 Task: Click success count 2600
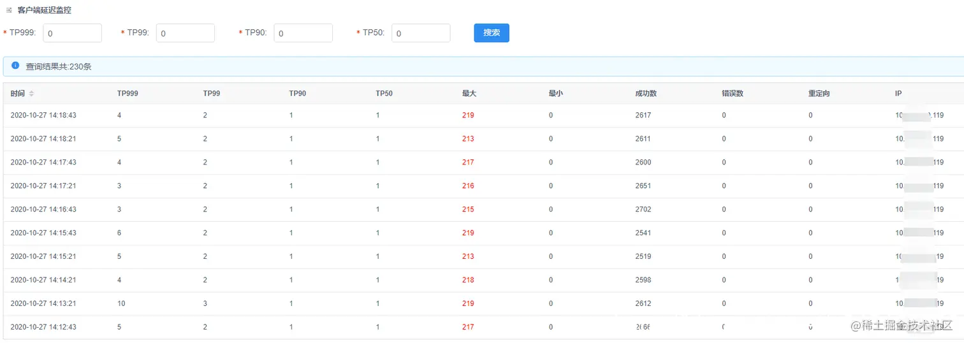(643, 163)
